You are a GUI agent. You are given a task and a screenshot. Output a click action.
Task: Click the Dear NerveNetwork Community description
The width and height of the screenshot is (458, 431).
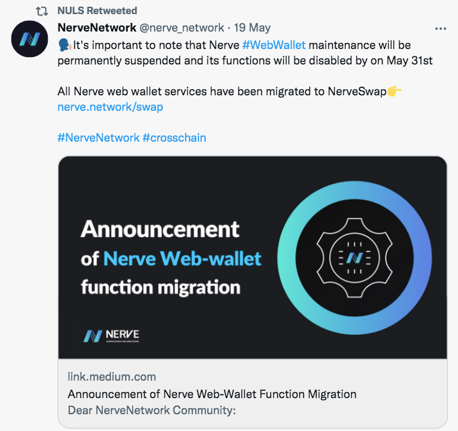pyautogui.click(x=152, y=410)
